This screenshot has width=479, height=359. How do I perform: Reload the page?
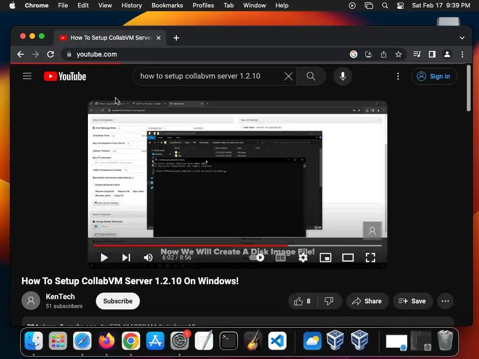point(51,54)
